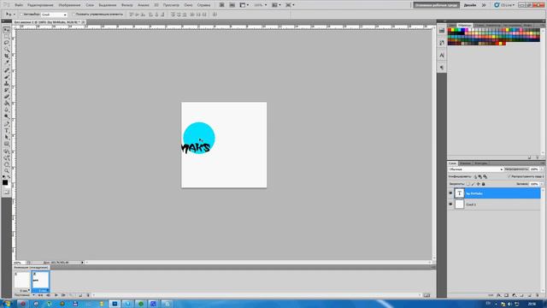Launch Bridge icon in application bar
The image size is (547, 308).
tap(221, 5)
